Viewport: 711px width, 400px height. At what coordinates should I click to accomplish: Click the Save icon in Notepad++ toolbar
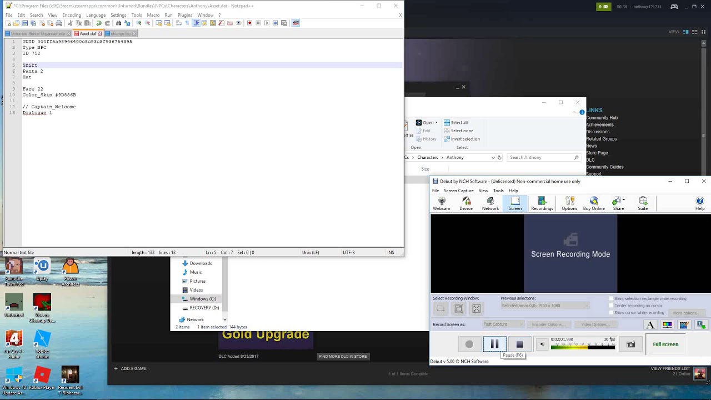point(24,23)
